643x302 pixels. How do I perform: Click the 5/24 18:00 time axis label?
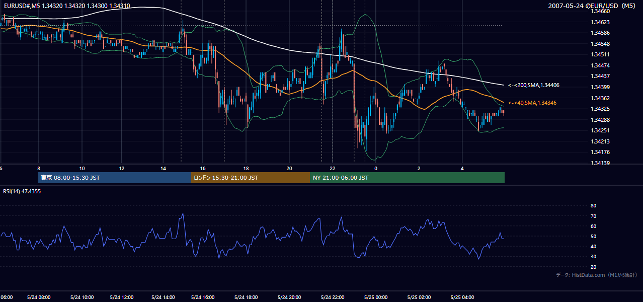[247, 297]
